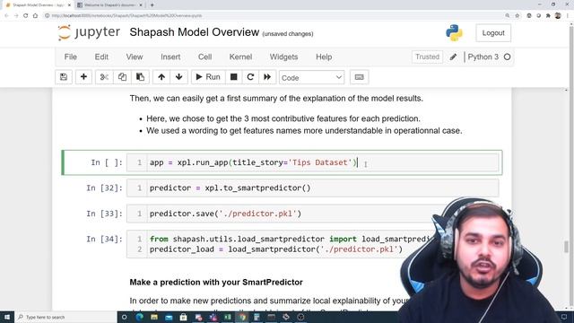Click the notebook vertical scrollbar thumb

pyautogui.click(x=566, y=247)
